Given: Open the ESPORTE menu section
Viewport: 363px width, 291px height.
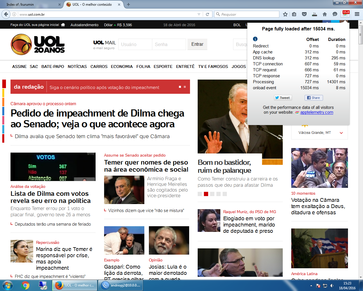Looking at the screenshot, I should coord(163,66).
